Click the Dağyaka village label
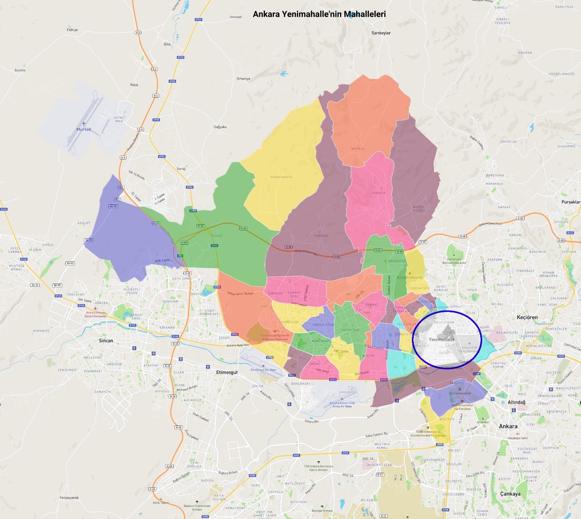 click(x=220, y=127)
